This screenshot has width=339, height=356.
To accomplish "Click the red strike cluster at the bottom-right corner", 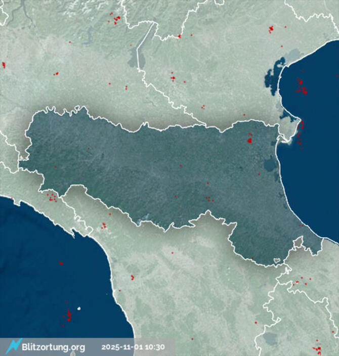I will pos(318,349).
